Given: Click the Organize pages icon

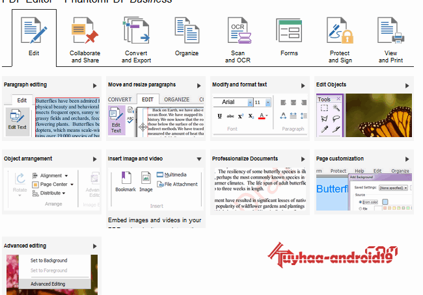Looking at the screenshot, I should [187, 30].
